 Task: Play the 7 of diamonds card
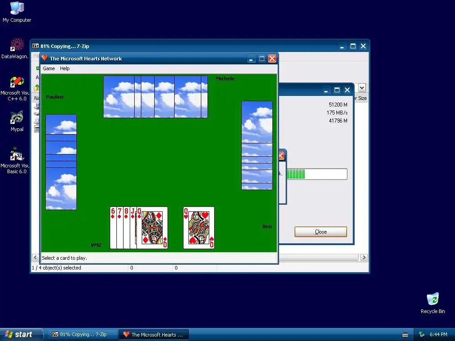pyautogui.click(x=120, y=228)
